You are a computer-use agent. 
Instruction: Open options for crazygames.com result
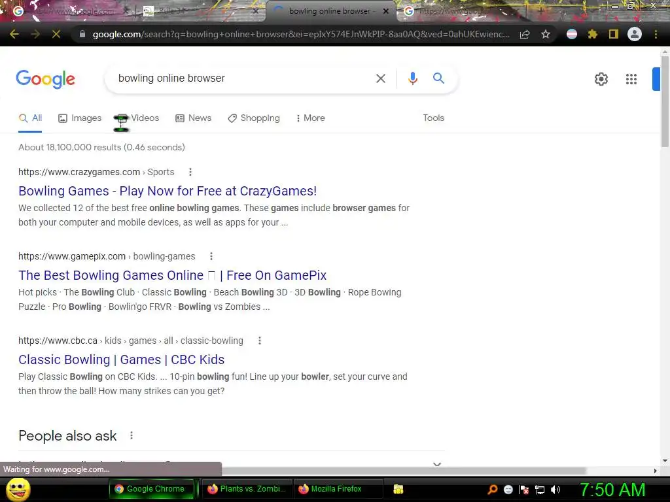tap(190, 172)
